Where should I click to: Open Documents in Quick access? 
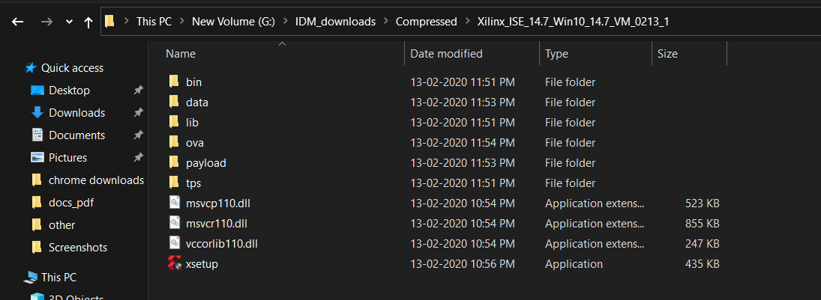tap(77, 135)
